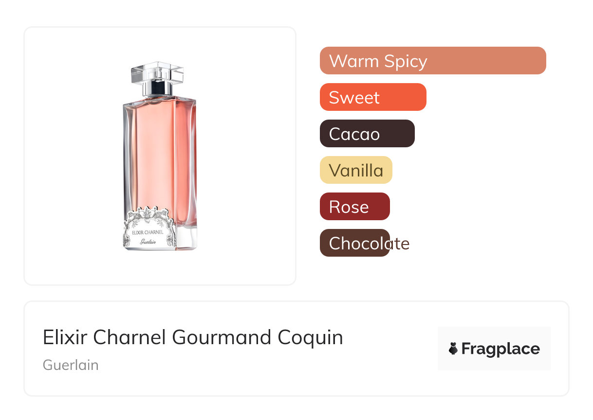Click the Fragplace perfume bottle logo icon

click(453, 349)
